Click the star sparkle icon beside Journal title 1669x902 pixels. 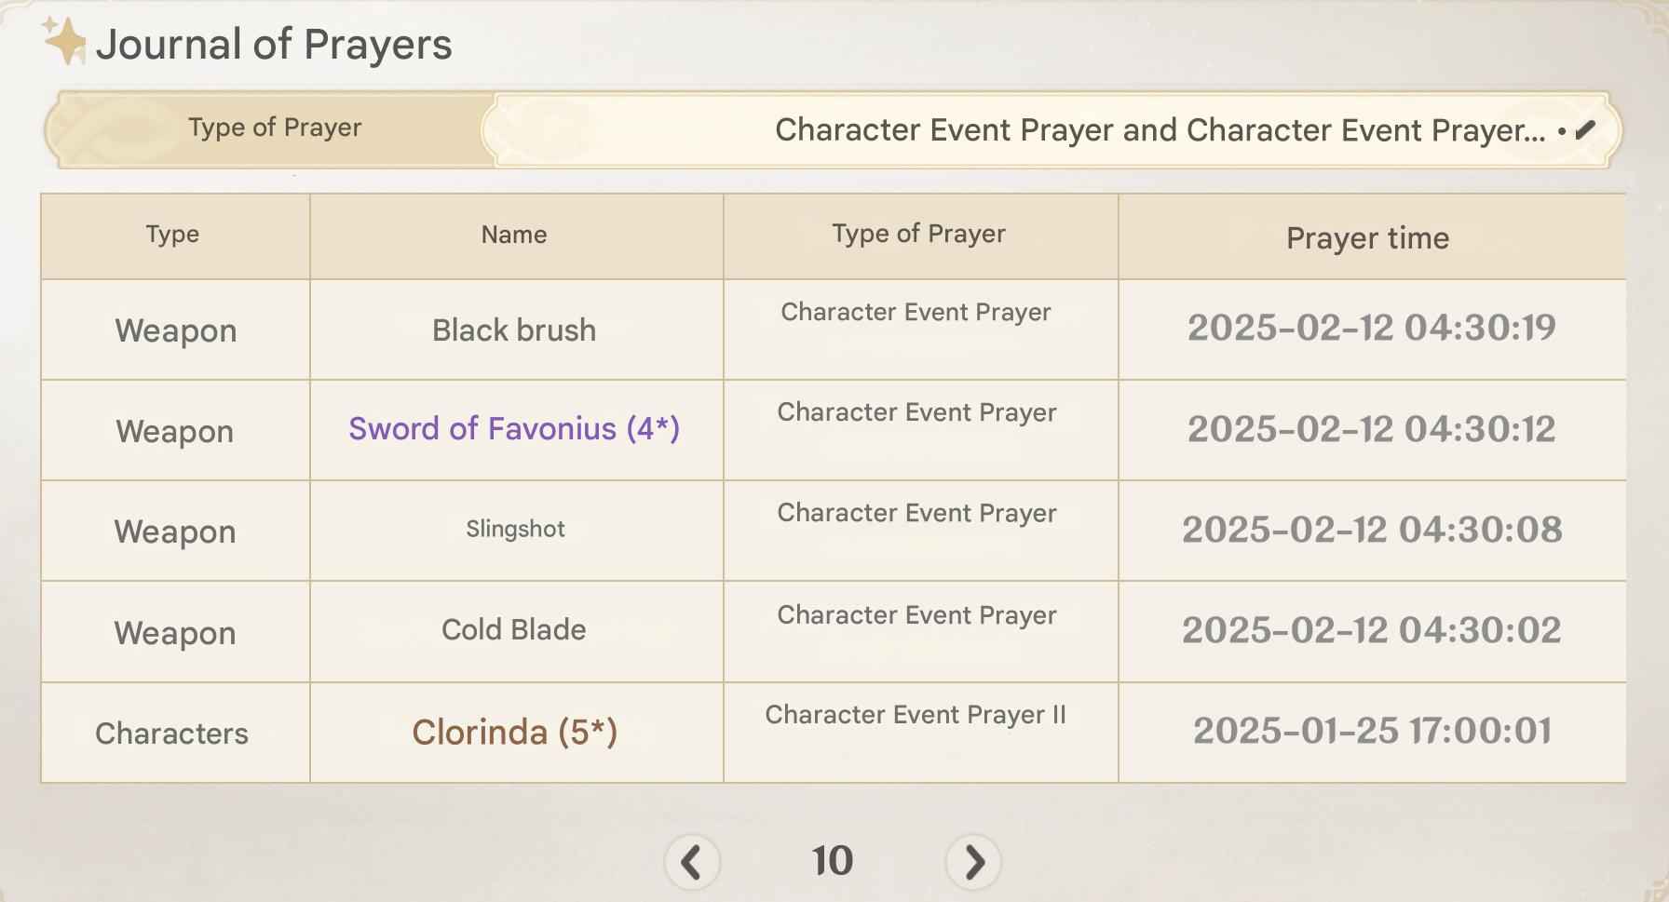click(64, 41)
